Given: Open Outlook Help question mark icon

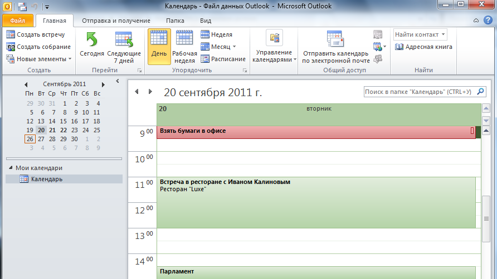Looking at the screenshot, I should tap(488, 20).
